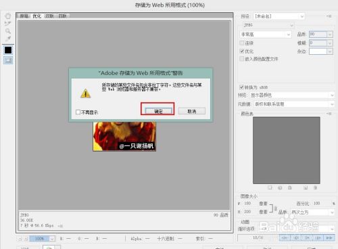Viewport: 338px width, 249px height.
Task: Click the 品质 value field showing 90
Action: [x=318, y=35]
